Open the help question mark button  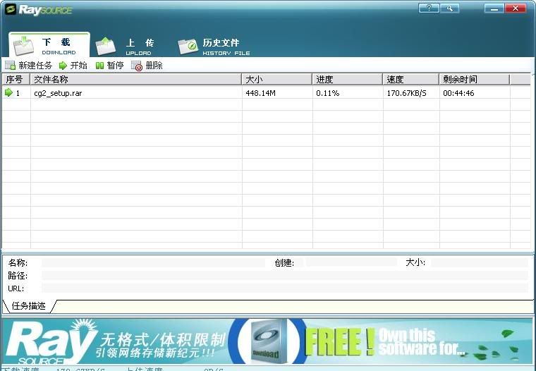tap(428, 8)
